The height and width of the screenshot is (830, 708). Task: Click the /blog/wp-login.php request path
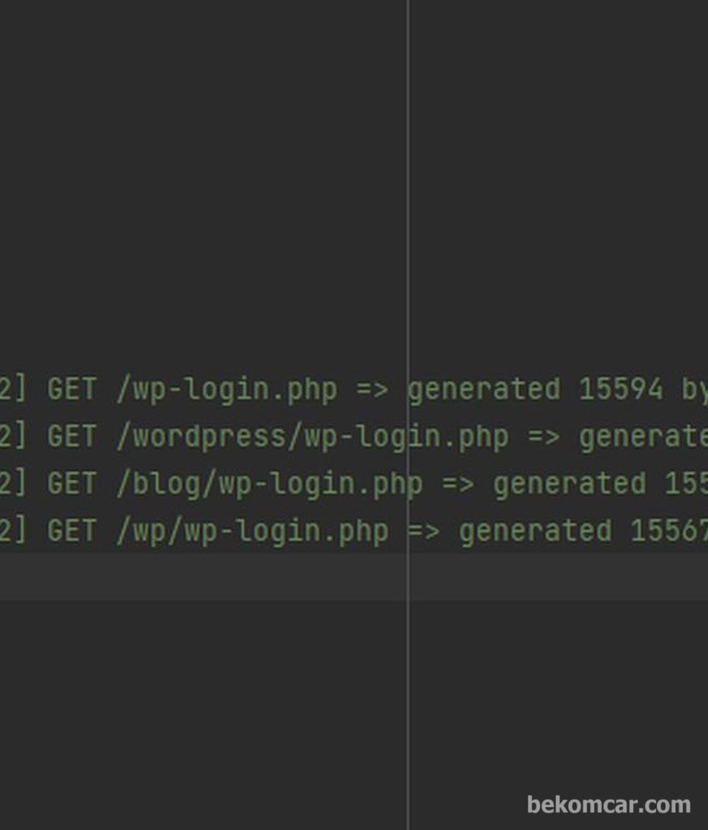click(x=269, y=485)
